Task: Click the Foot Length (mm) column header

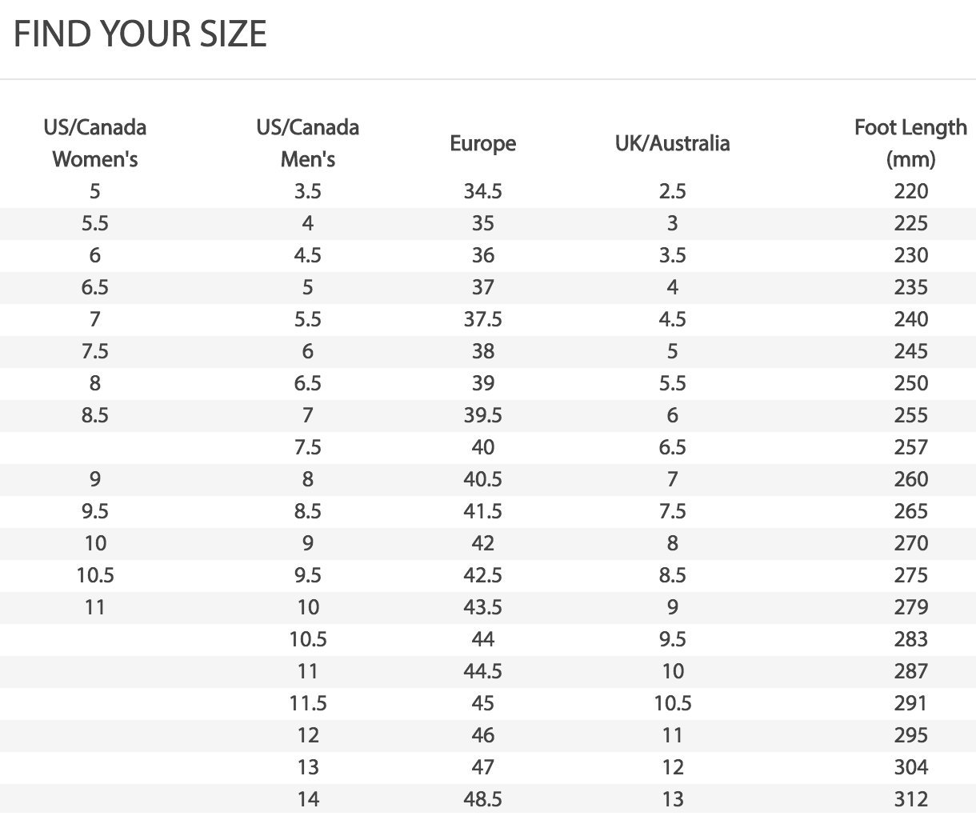Action: coord(910,143)
